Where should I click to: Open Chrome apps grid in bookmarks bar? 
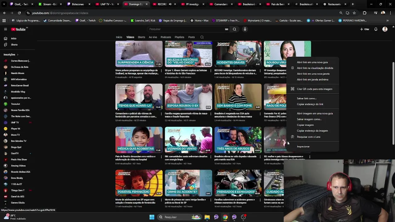4,21
